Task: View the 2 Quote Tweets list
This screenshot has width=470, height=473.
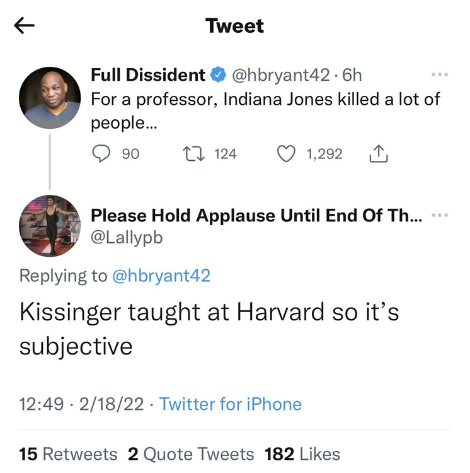Action: click(190, 453)
